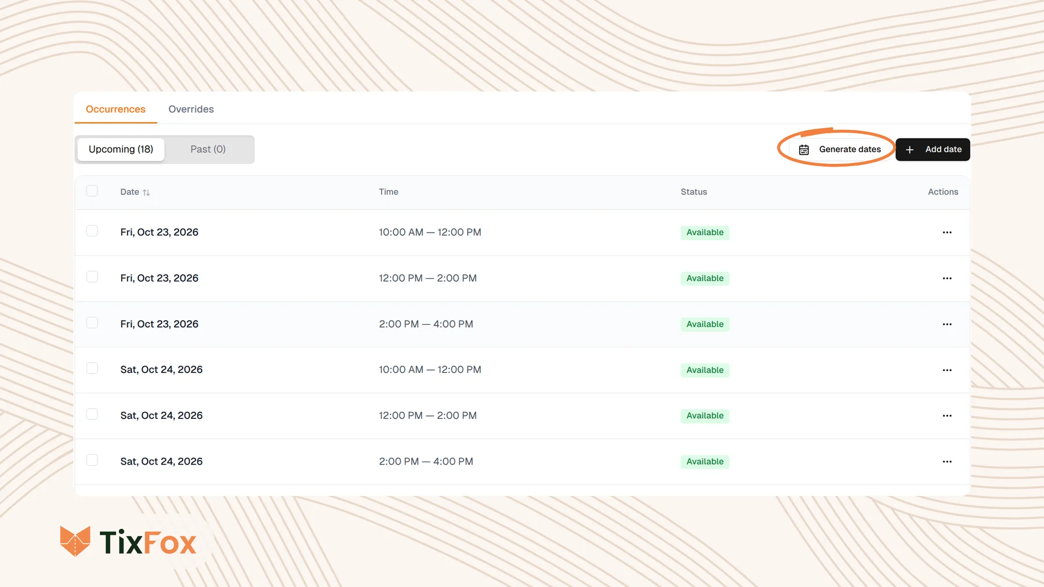Tick the select-all checkbox in the table header
The height and width of the screenshot is (587, 1044).
(x=92, y=191)
